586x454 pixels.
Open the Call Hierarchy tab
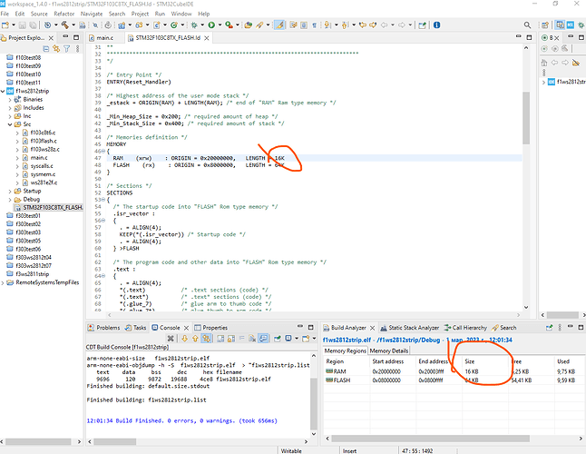click(x=465, y=328)
